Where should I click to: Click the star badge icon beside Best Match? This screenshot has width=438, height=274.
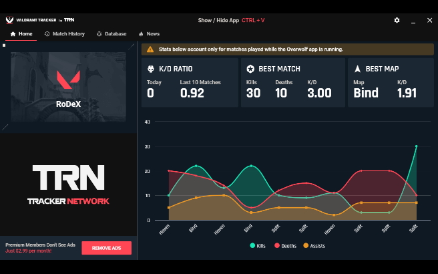[250, 69]
